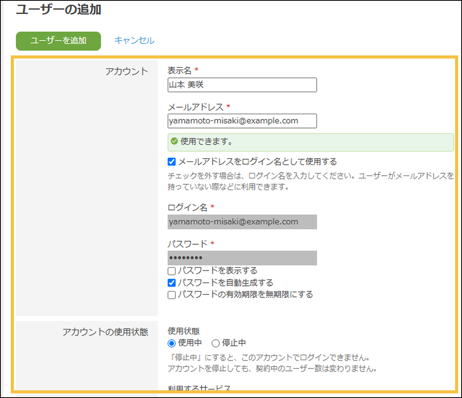Click the masked パスワード field
462x398 pixels.
point(242,258)
